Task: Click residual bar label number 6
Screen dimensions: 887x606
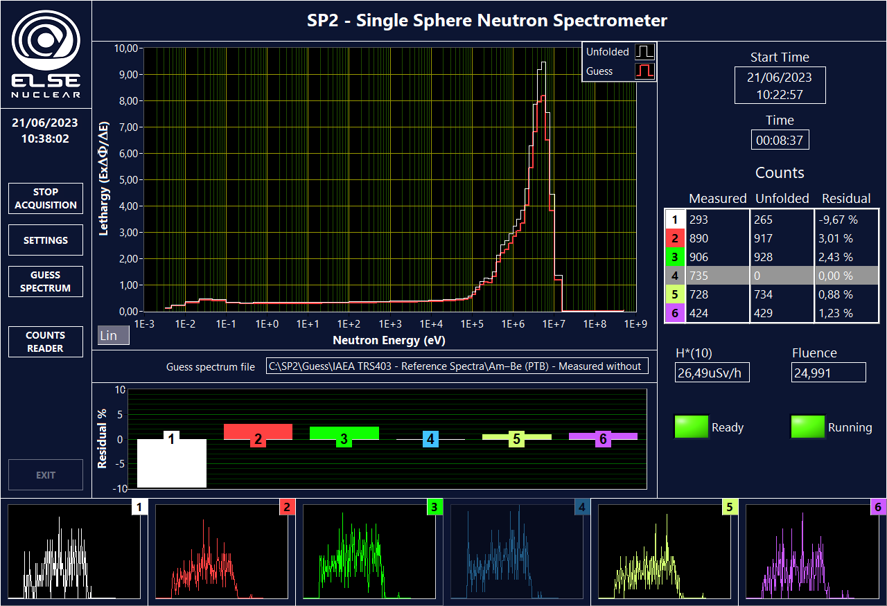Action: (602, 439)
